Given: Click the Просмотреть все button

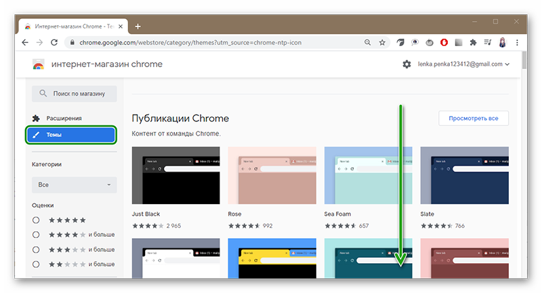Looking at the screenshot, I should coord(474,118).
